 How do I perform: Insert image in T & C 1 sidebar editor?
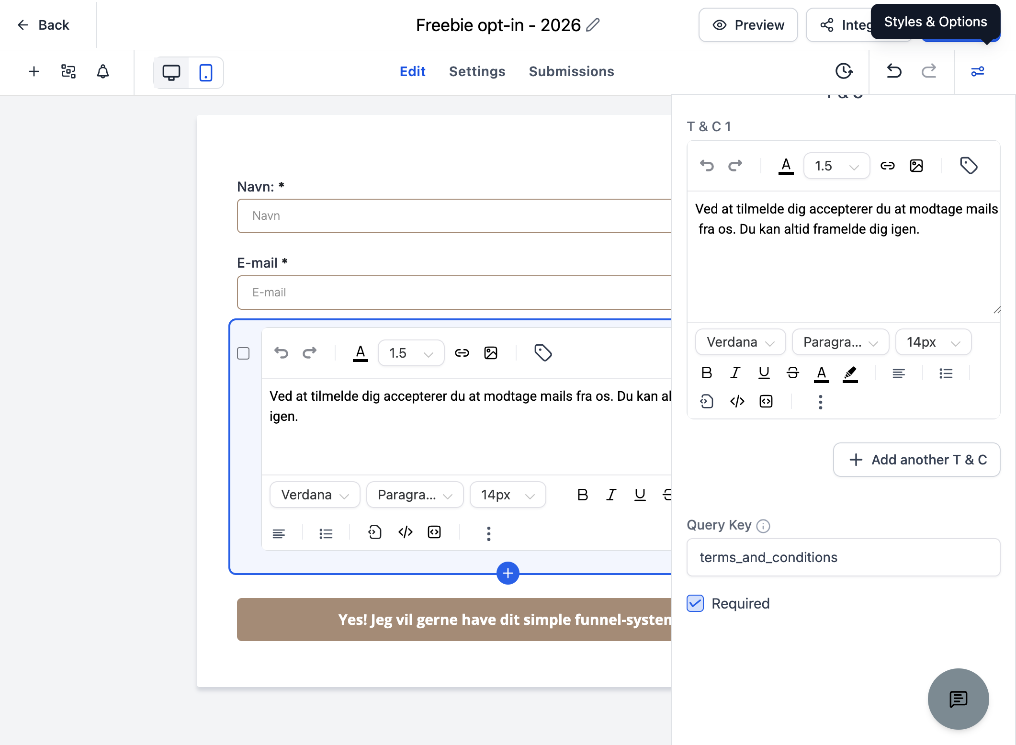[x=916, y=166]
